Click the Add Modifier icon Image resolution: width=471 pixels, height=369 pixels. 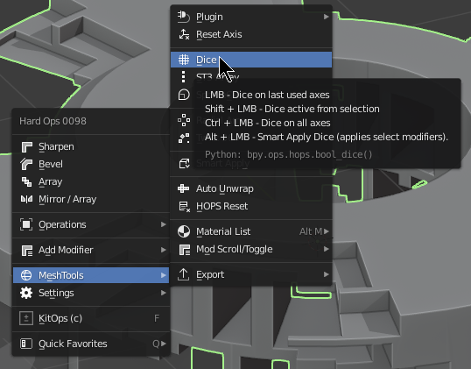(x=26, y=250)
